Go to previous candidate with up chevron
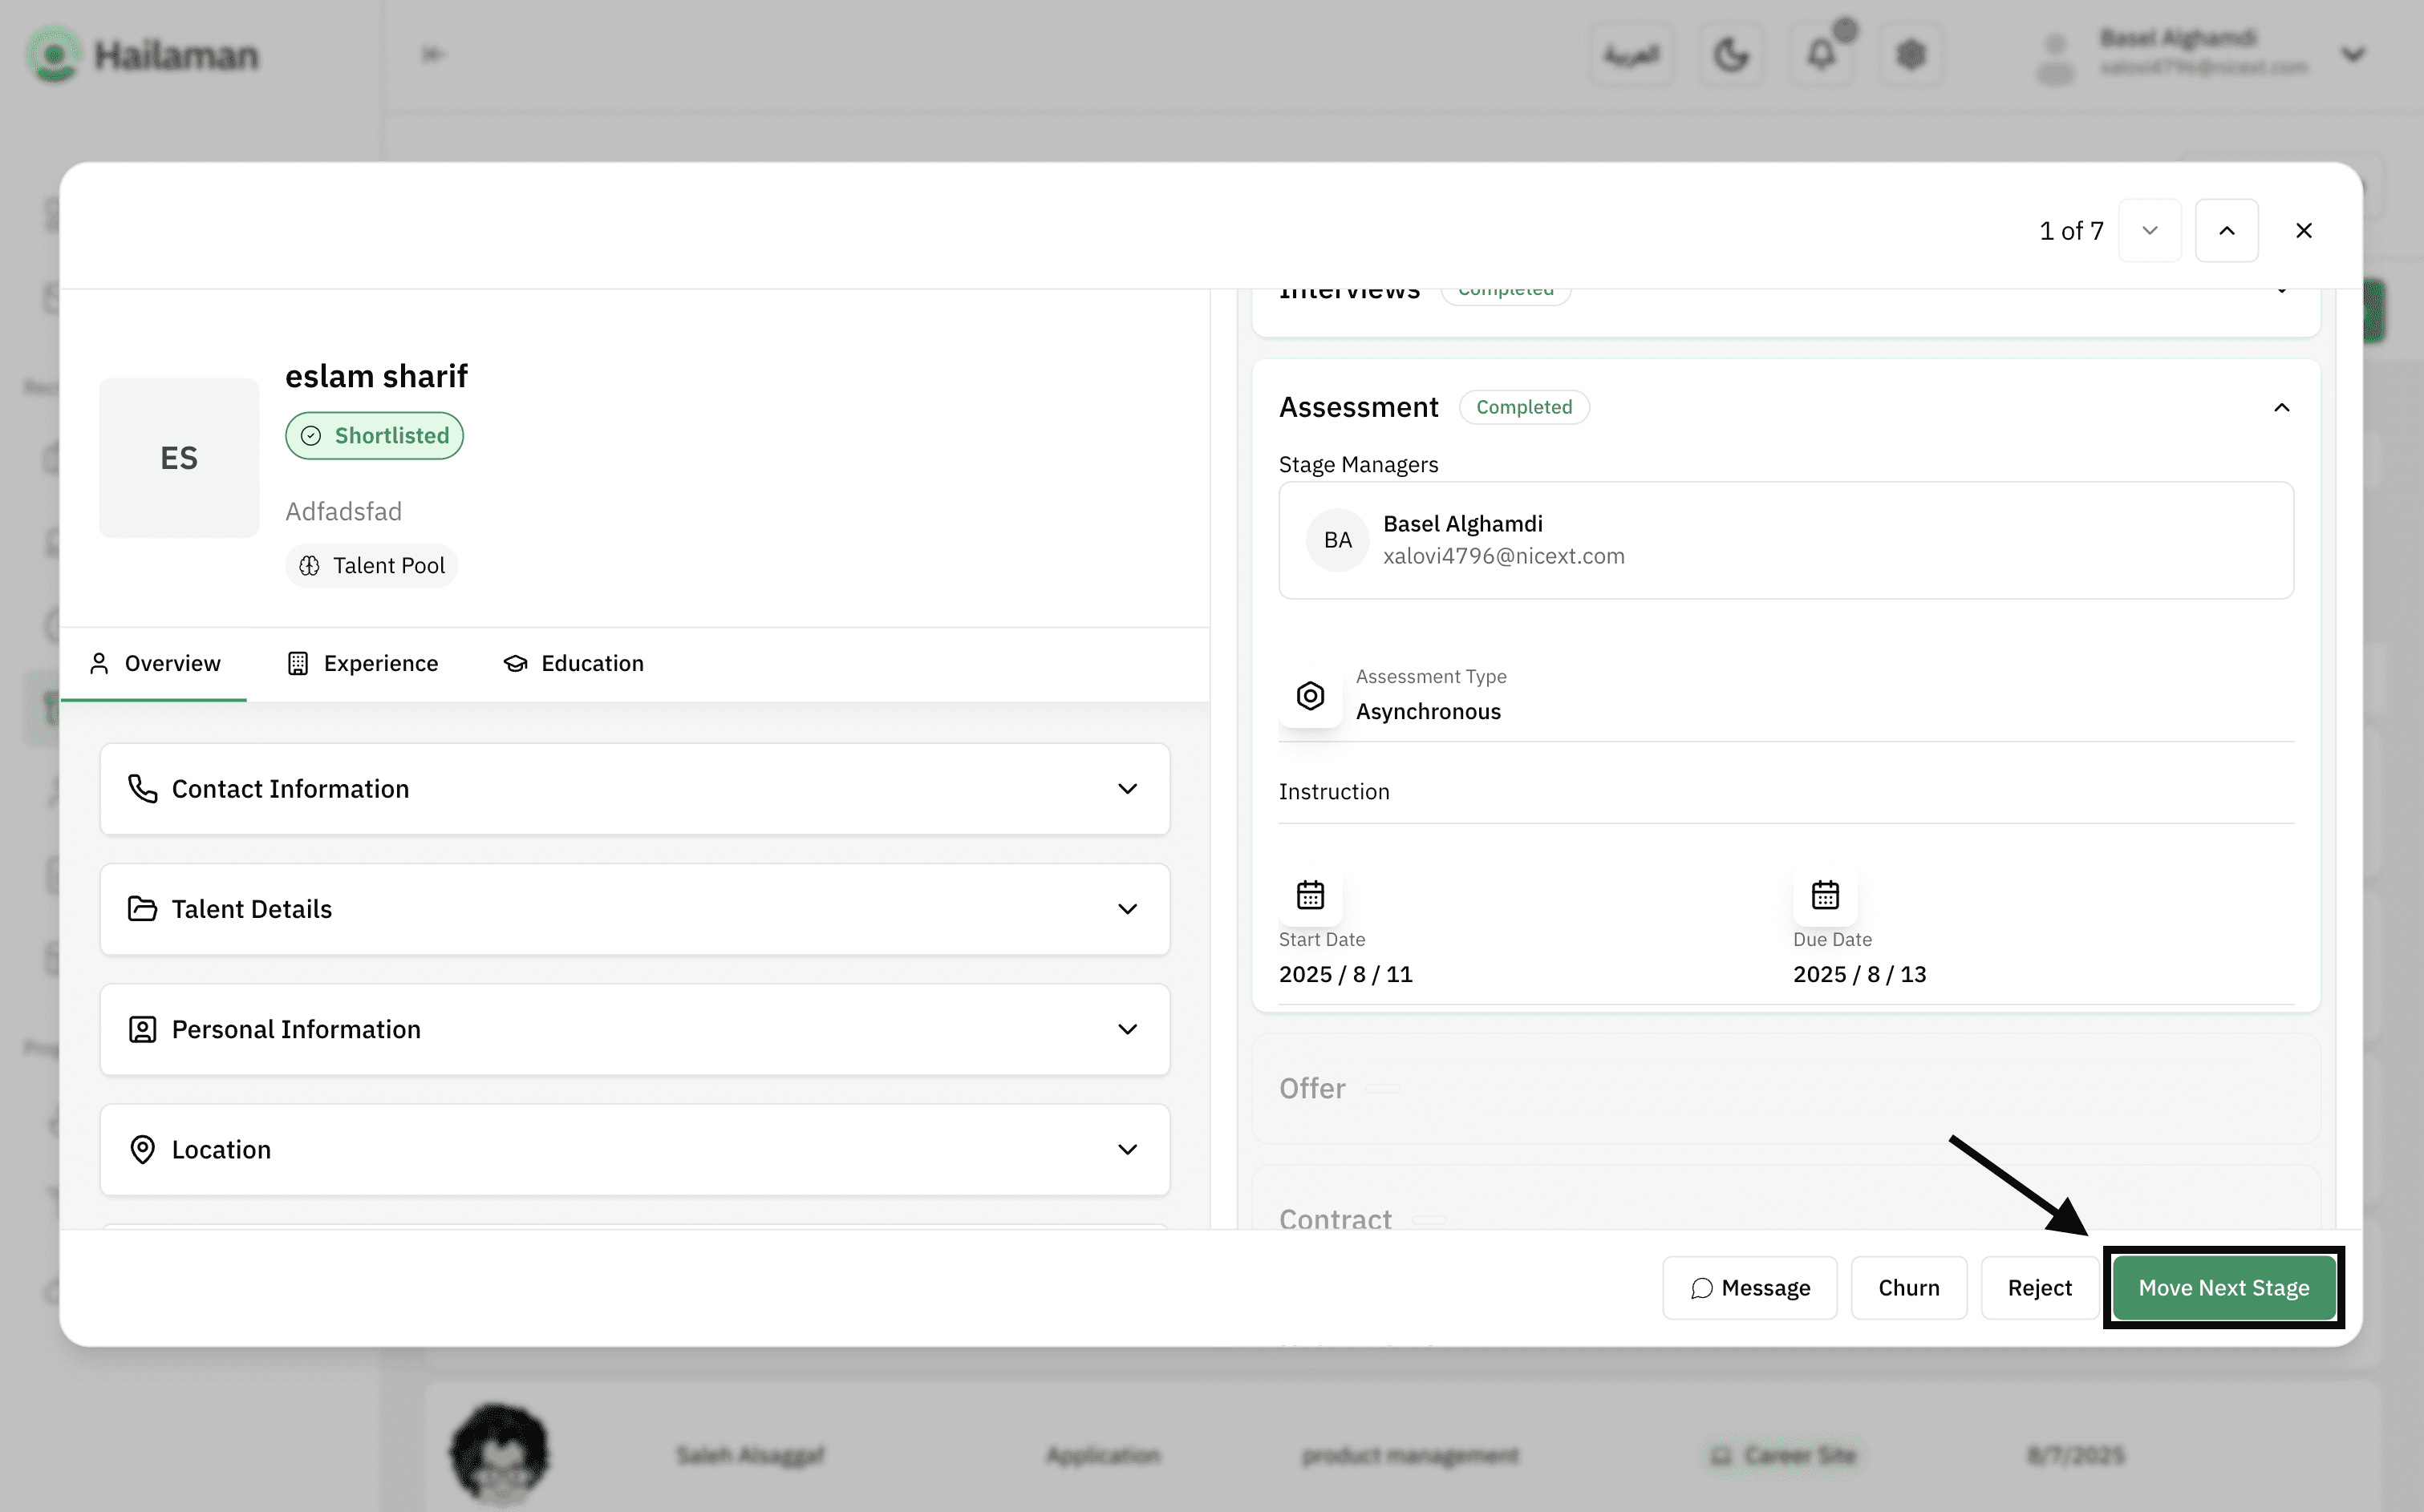 click(x=2227, y=231)
